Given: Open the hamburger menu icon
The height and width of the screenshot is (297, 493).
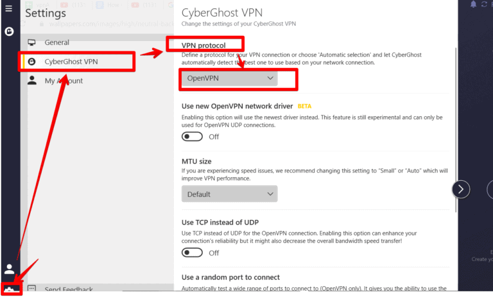Looking at the screenshot, I should 9,9.
